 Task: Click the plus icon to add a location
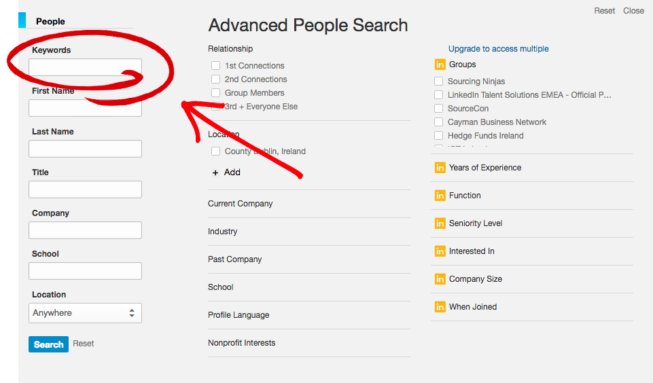click(x=215, y=172)
